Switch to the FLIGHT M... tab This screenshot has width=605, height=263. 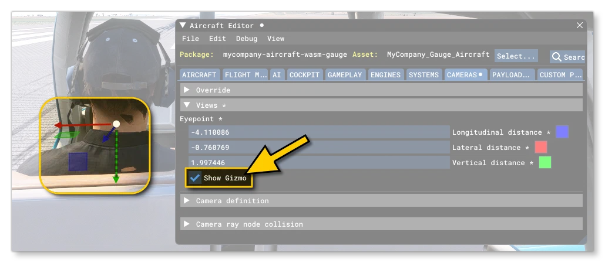246,75
